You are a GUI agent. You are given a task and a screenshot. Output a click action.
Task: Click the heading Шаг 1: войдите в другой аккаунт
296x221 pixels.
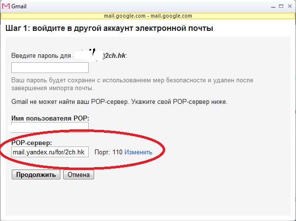[109, 28]
